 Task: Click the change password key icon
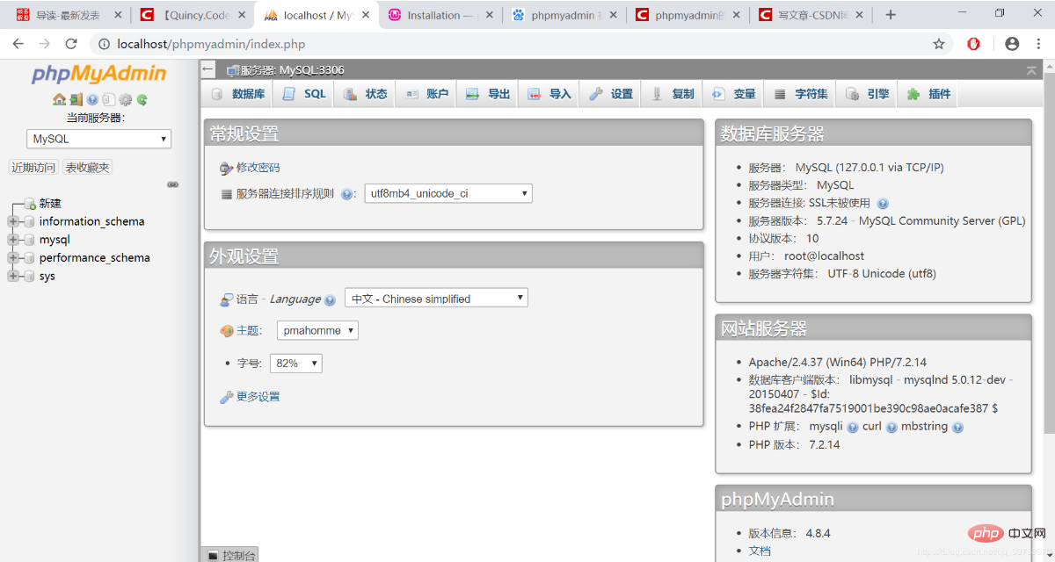(227, 168)
